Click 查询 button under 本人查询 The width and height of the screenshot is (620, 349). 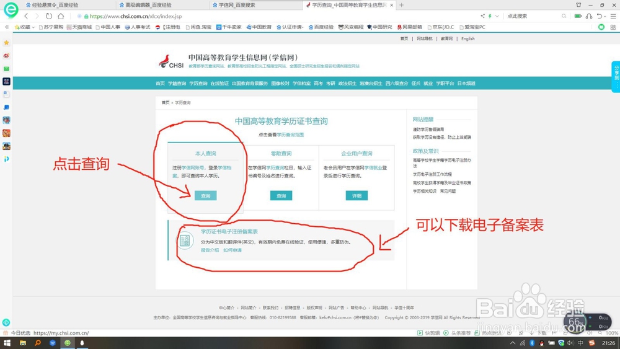(206, 196)
